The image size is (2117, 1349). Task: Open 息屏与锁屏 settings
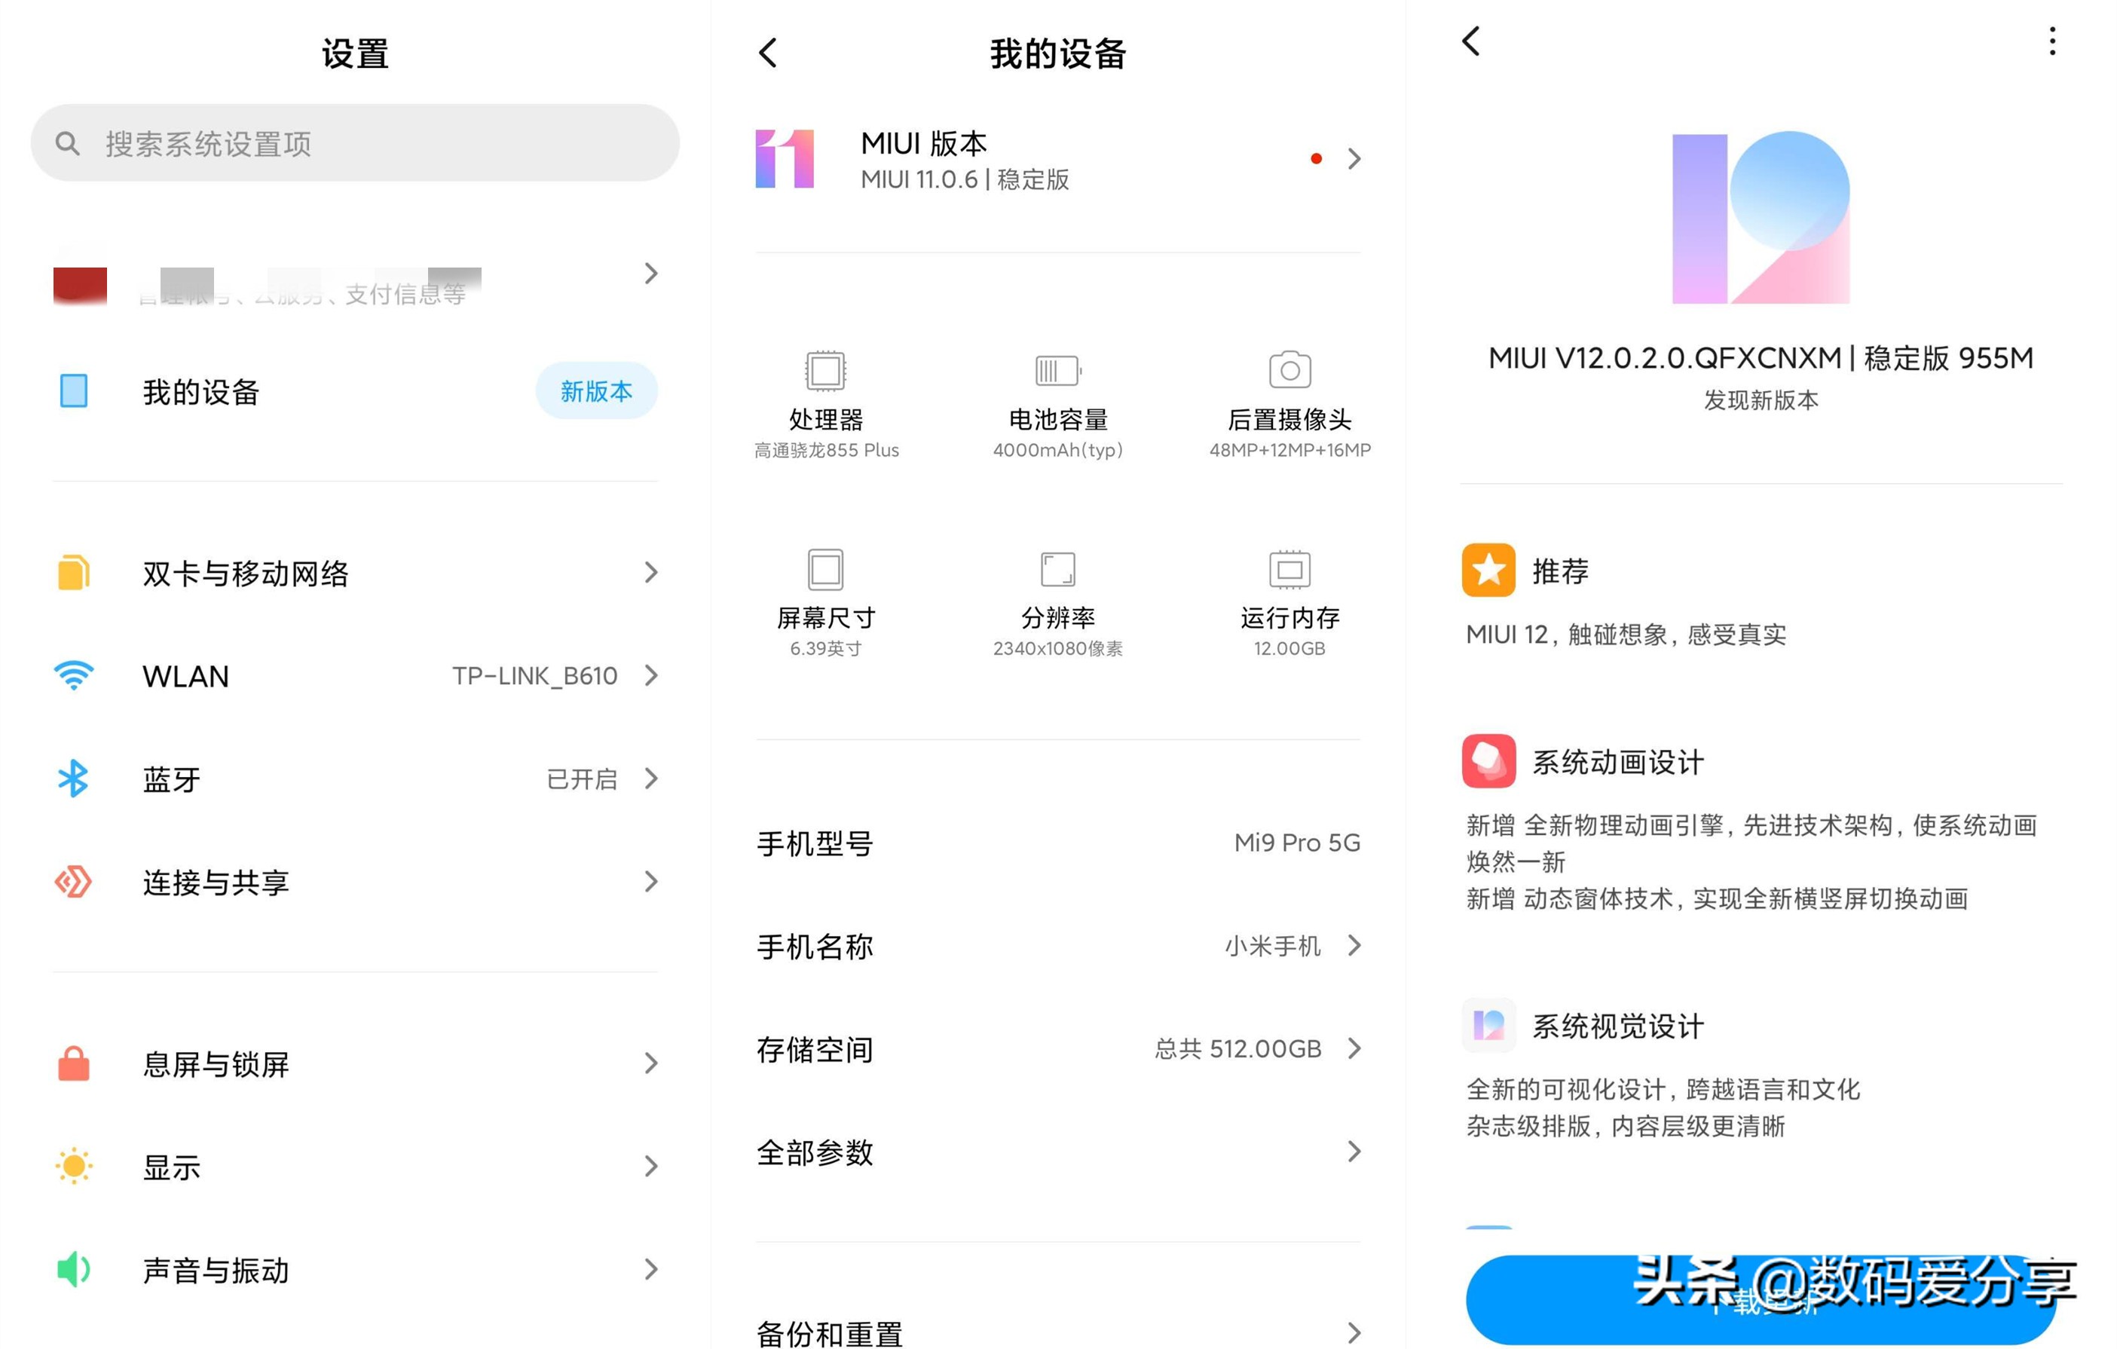tap(354, 1064)
